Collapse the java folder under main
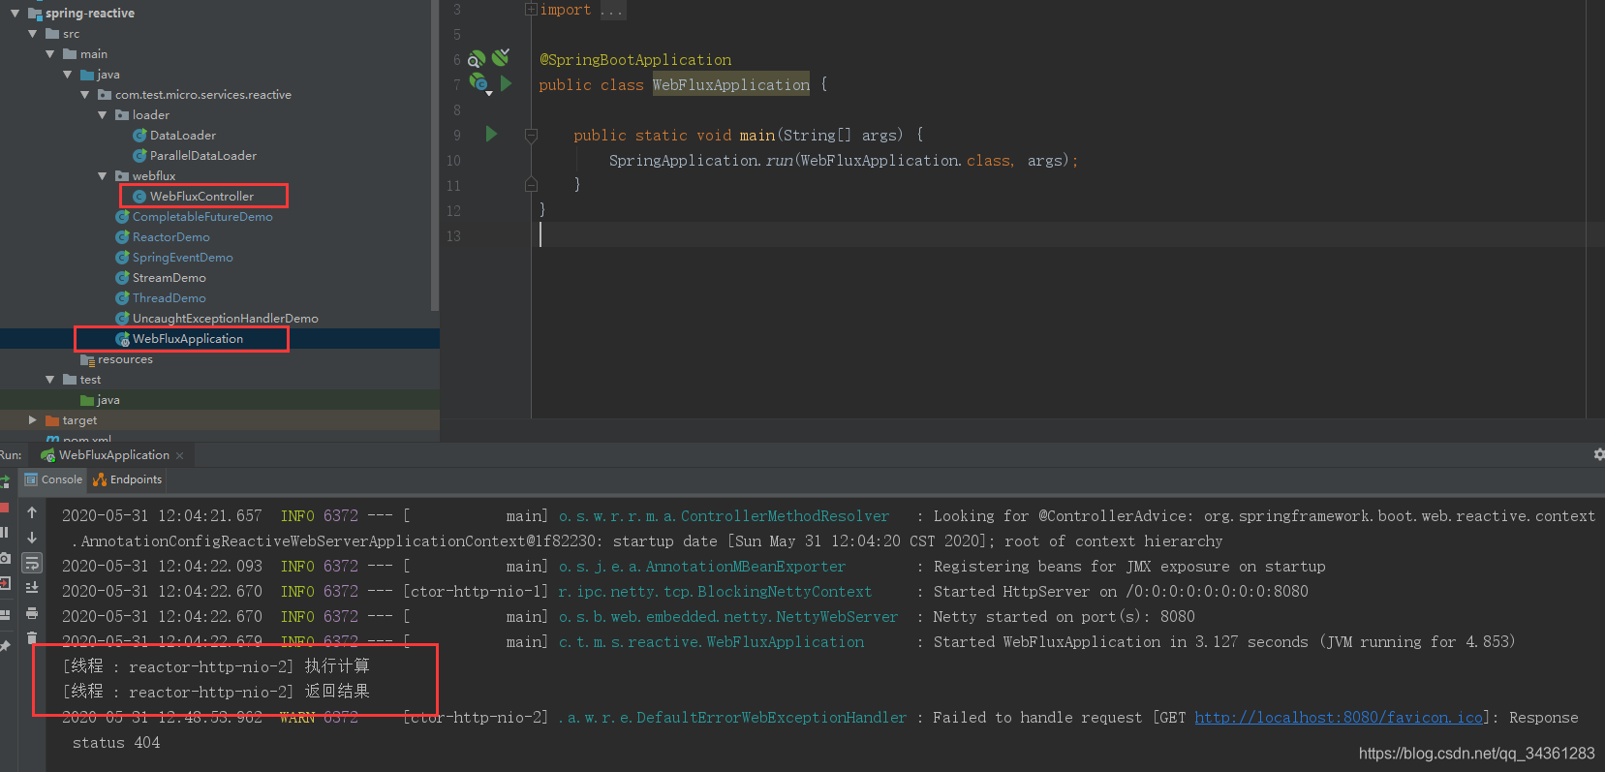The height and width of the screenshot is (772, 1605). 67,75
